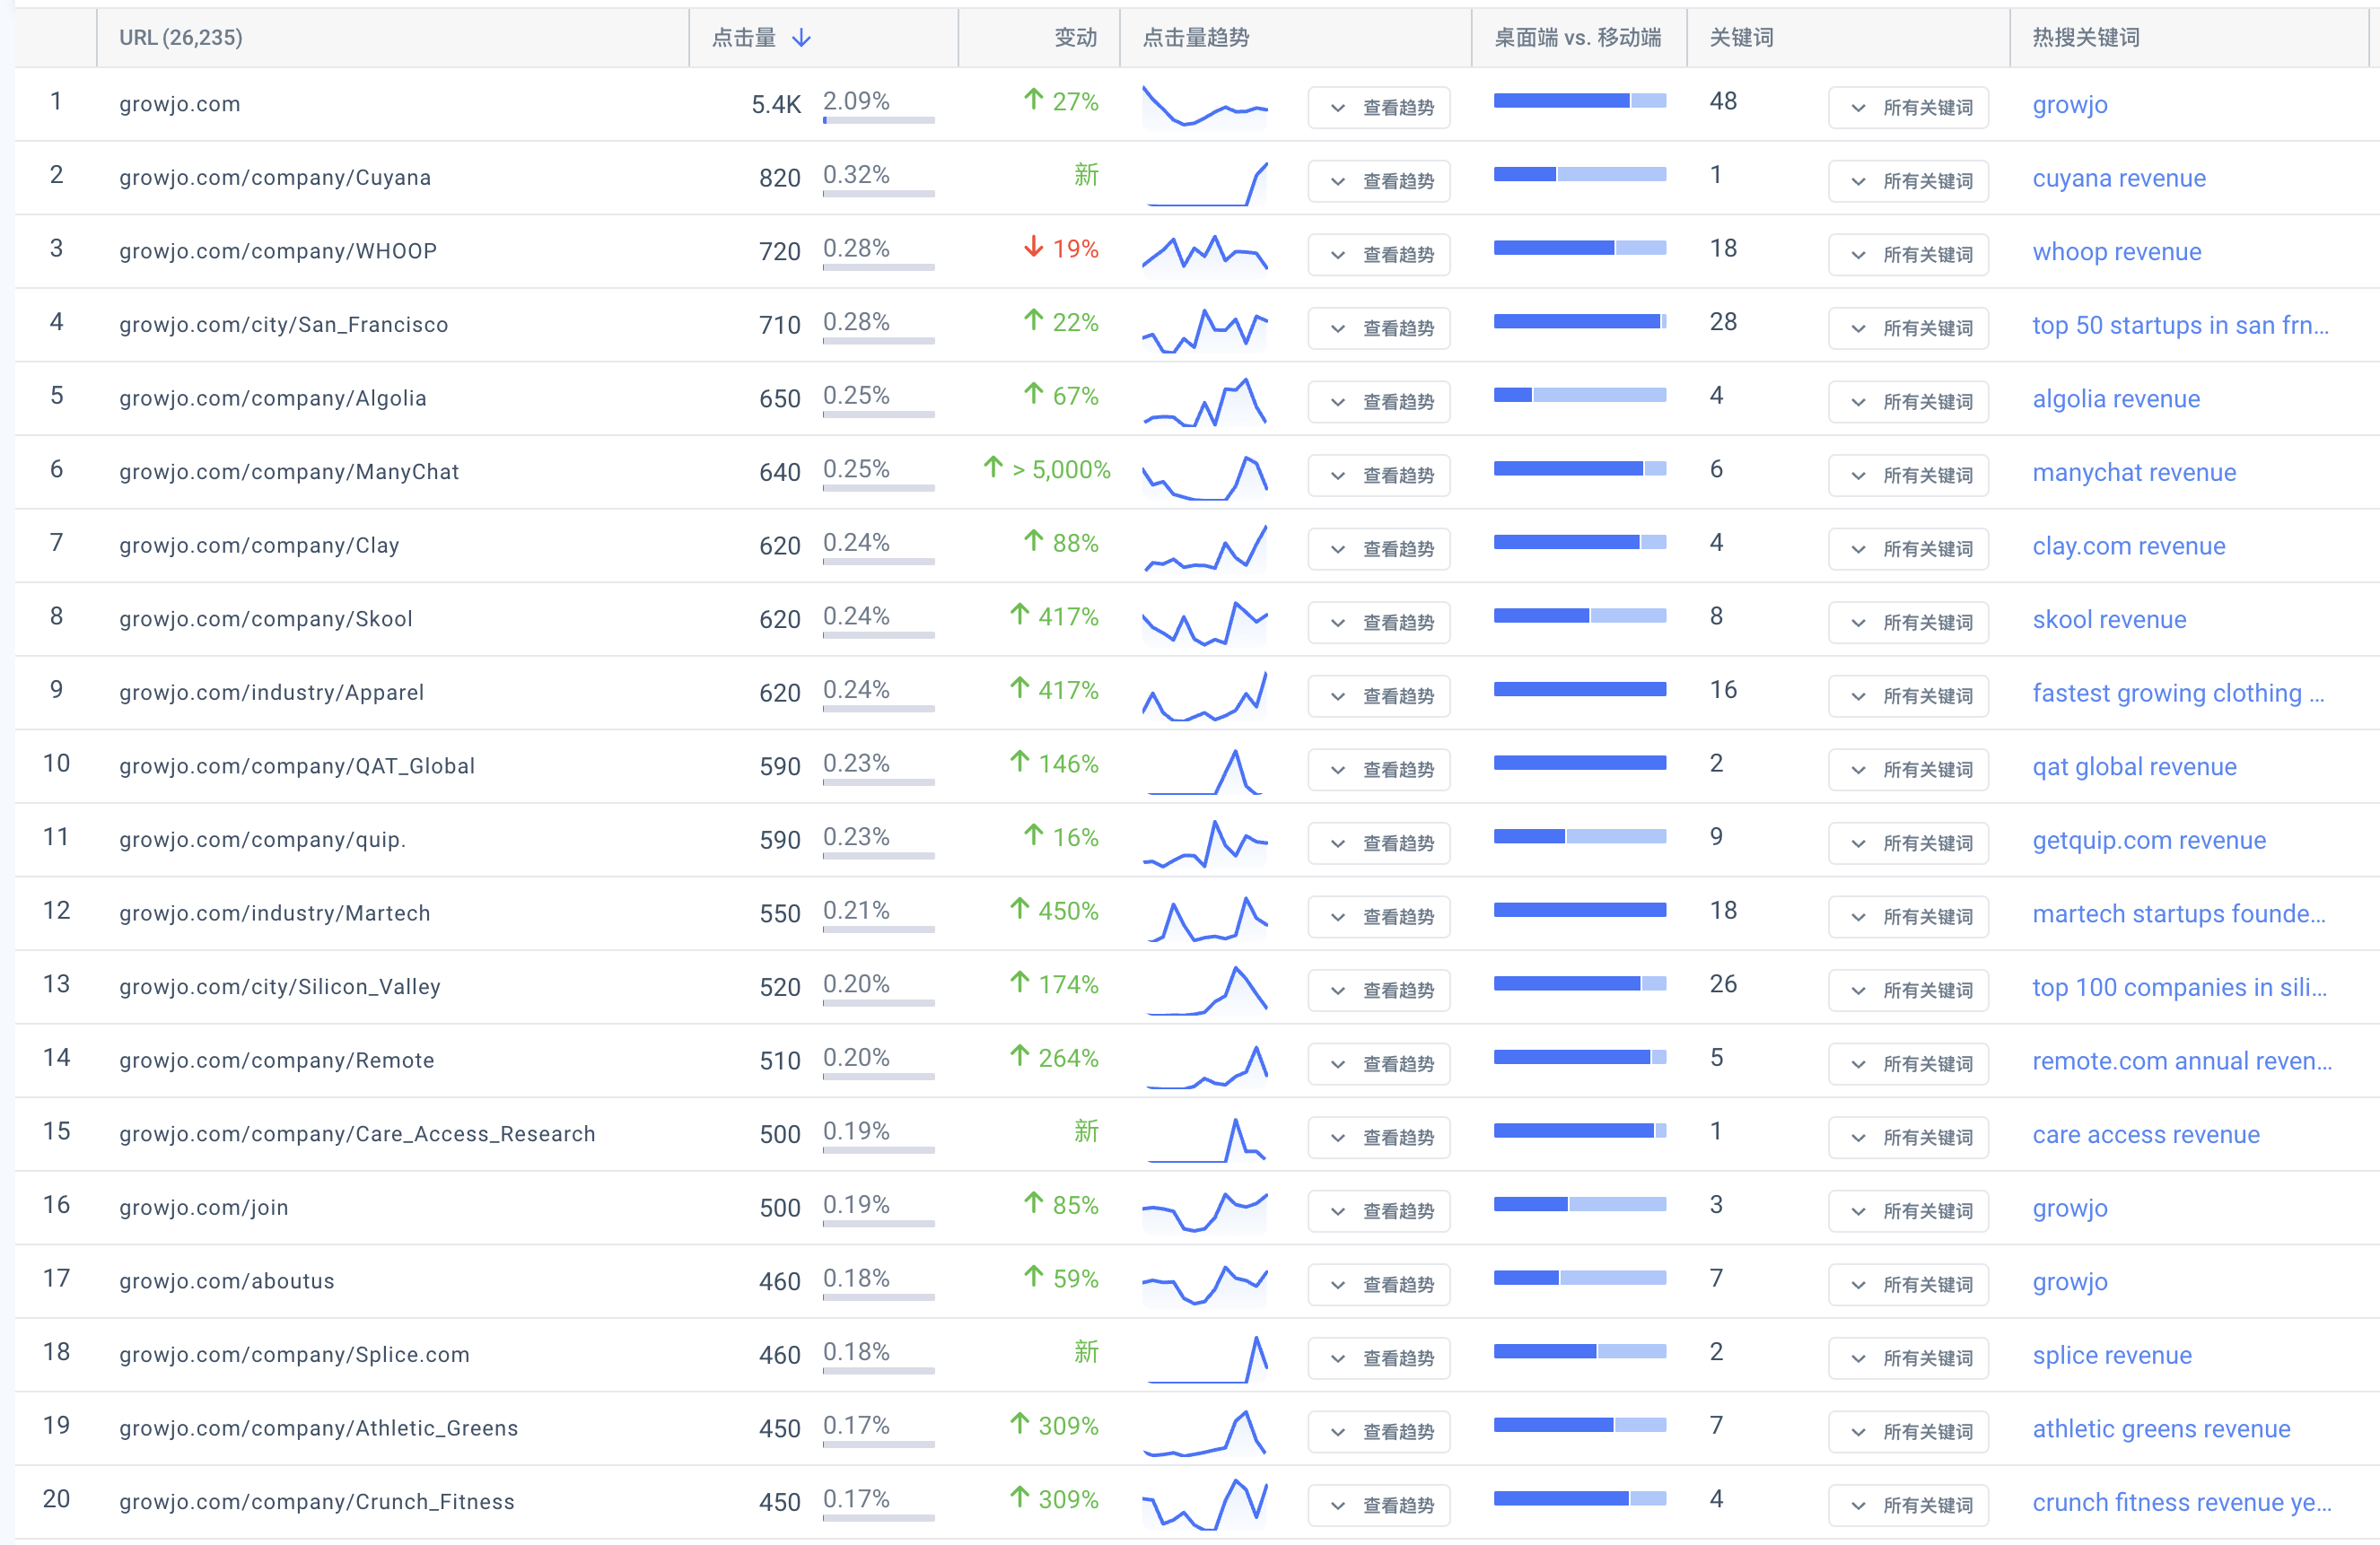The height and width of the screenshot is (1545, 2380).
Task: Click 'skool revenue' keyword link
Action: [x=2109, y=619]
